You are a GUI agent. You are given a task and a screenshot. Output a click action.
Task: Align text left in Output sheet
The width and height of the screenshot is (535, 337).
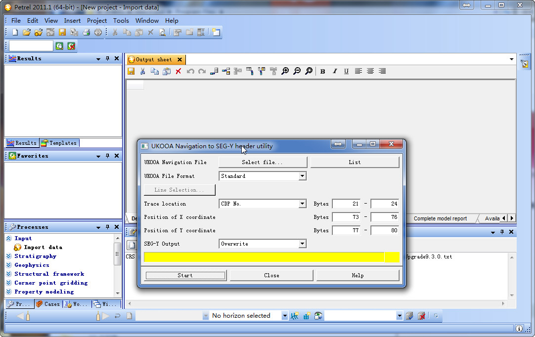point(358,71)
